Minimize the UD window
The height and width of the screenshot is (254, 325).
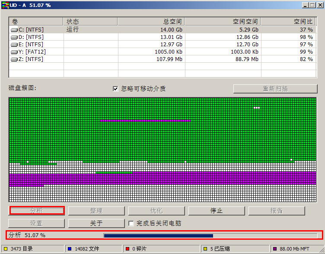click(305, 5)
